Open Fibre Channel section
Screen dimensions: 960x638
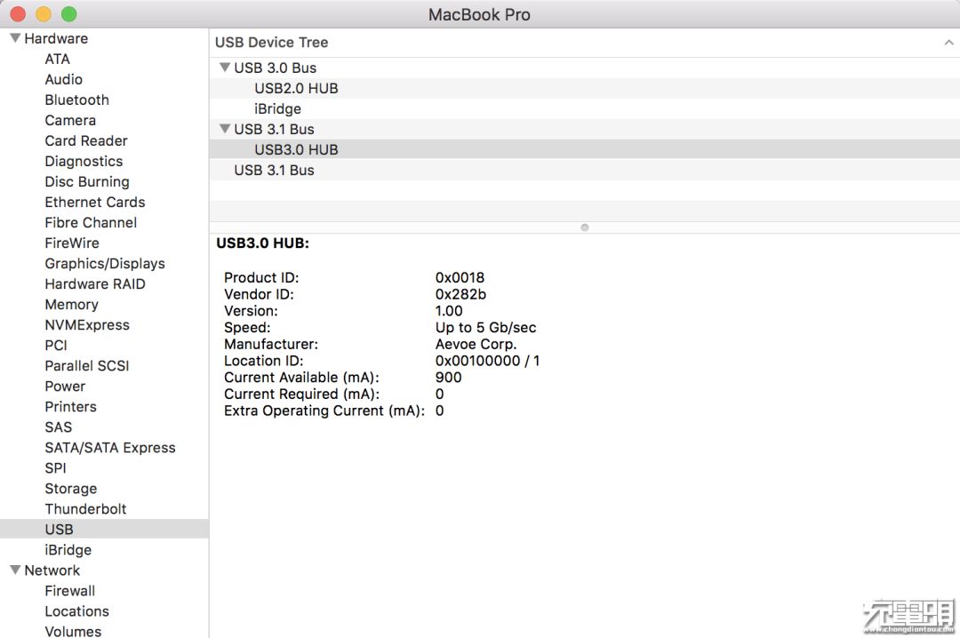[x=91, y=222]
